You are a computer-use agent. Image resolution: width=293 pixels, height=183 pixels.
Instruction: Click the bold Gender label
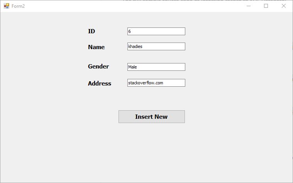[98, 67]
